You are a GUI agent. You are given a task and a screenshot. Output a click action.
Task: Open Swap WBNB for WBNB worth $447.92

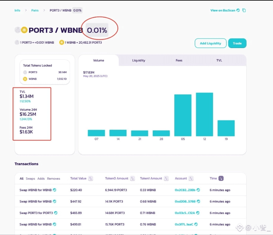36,201
